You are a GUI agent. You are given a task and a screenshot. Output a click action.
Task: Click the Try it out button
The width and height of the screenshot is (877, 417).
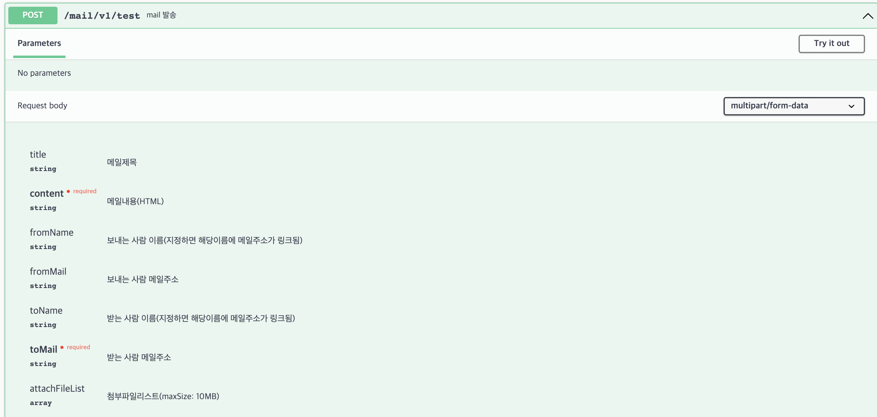click(x=831, y=44)
